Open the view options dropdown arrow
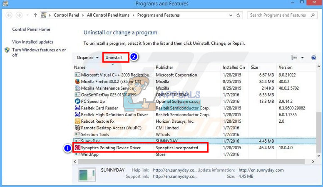 (303, 58)
